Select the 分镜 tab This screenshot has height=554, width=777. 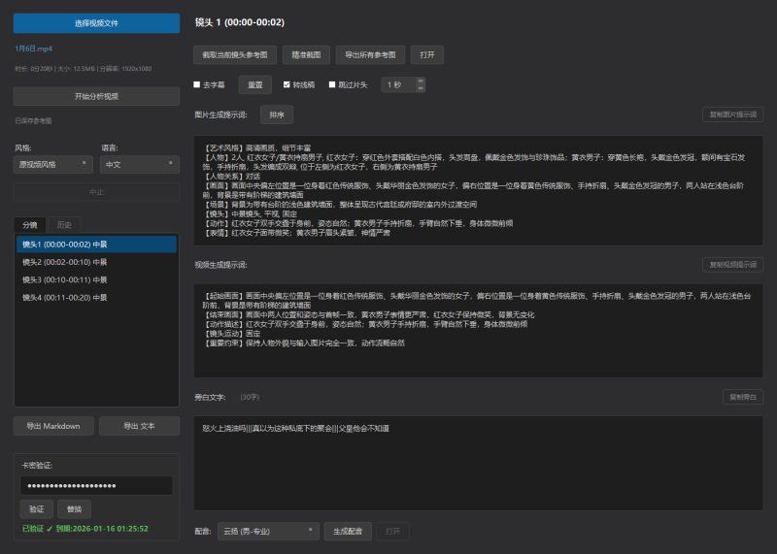(30, 225)
